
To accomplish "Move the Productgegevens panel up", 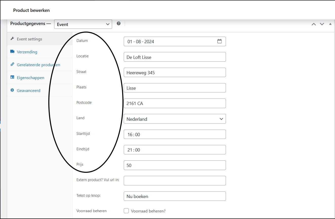I will coord(314,24).
